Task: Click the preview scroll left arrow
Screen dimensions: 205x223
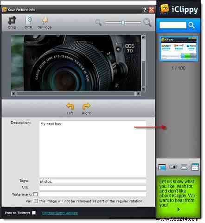Action: click(13, 94)
